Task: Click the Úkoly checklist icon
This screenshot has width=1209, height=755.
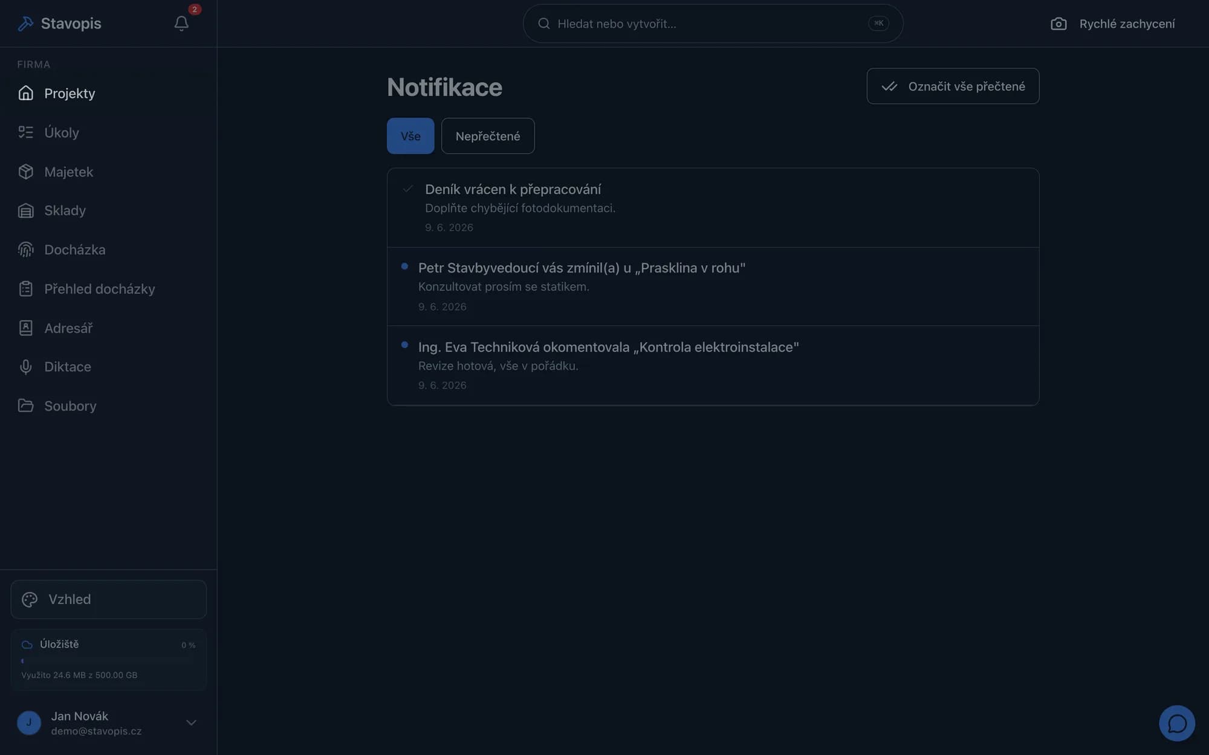Action: coord(25,132)
